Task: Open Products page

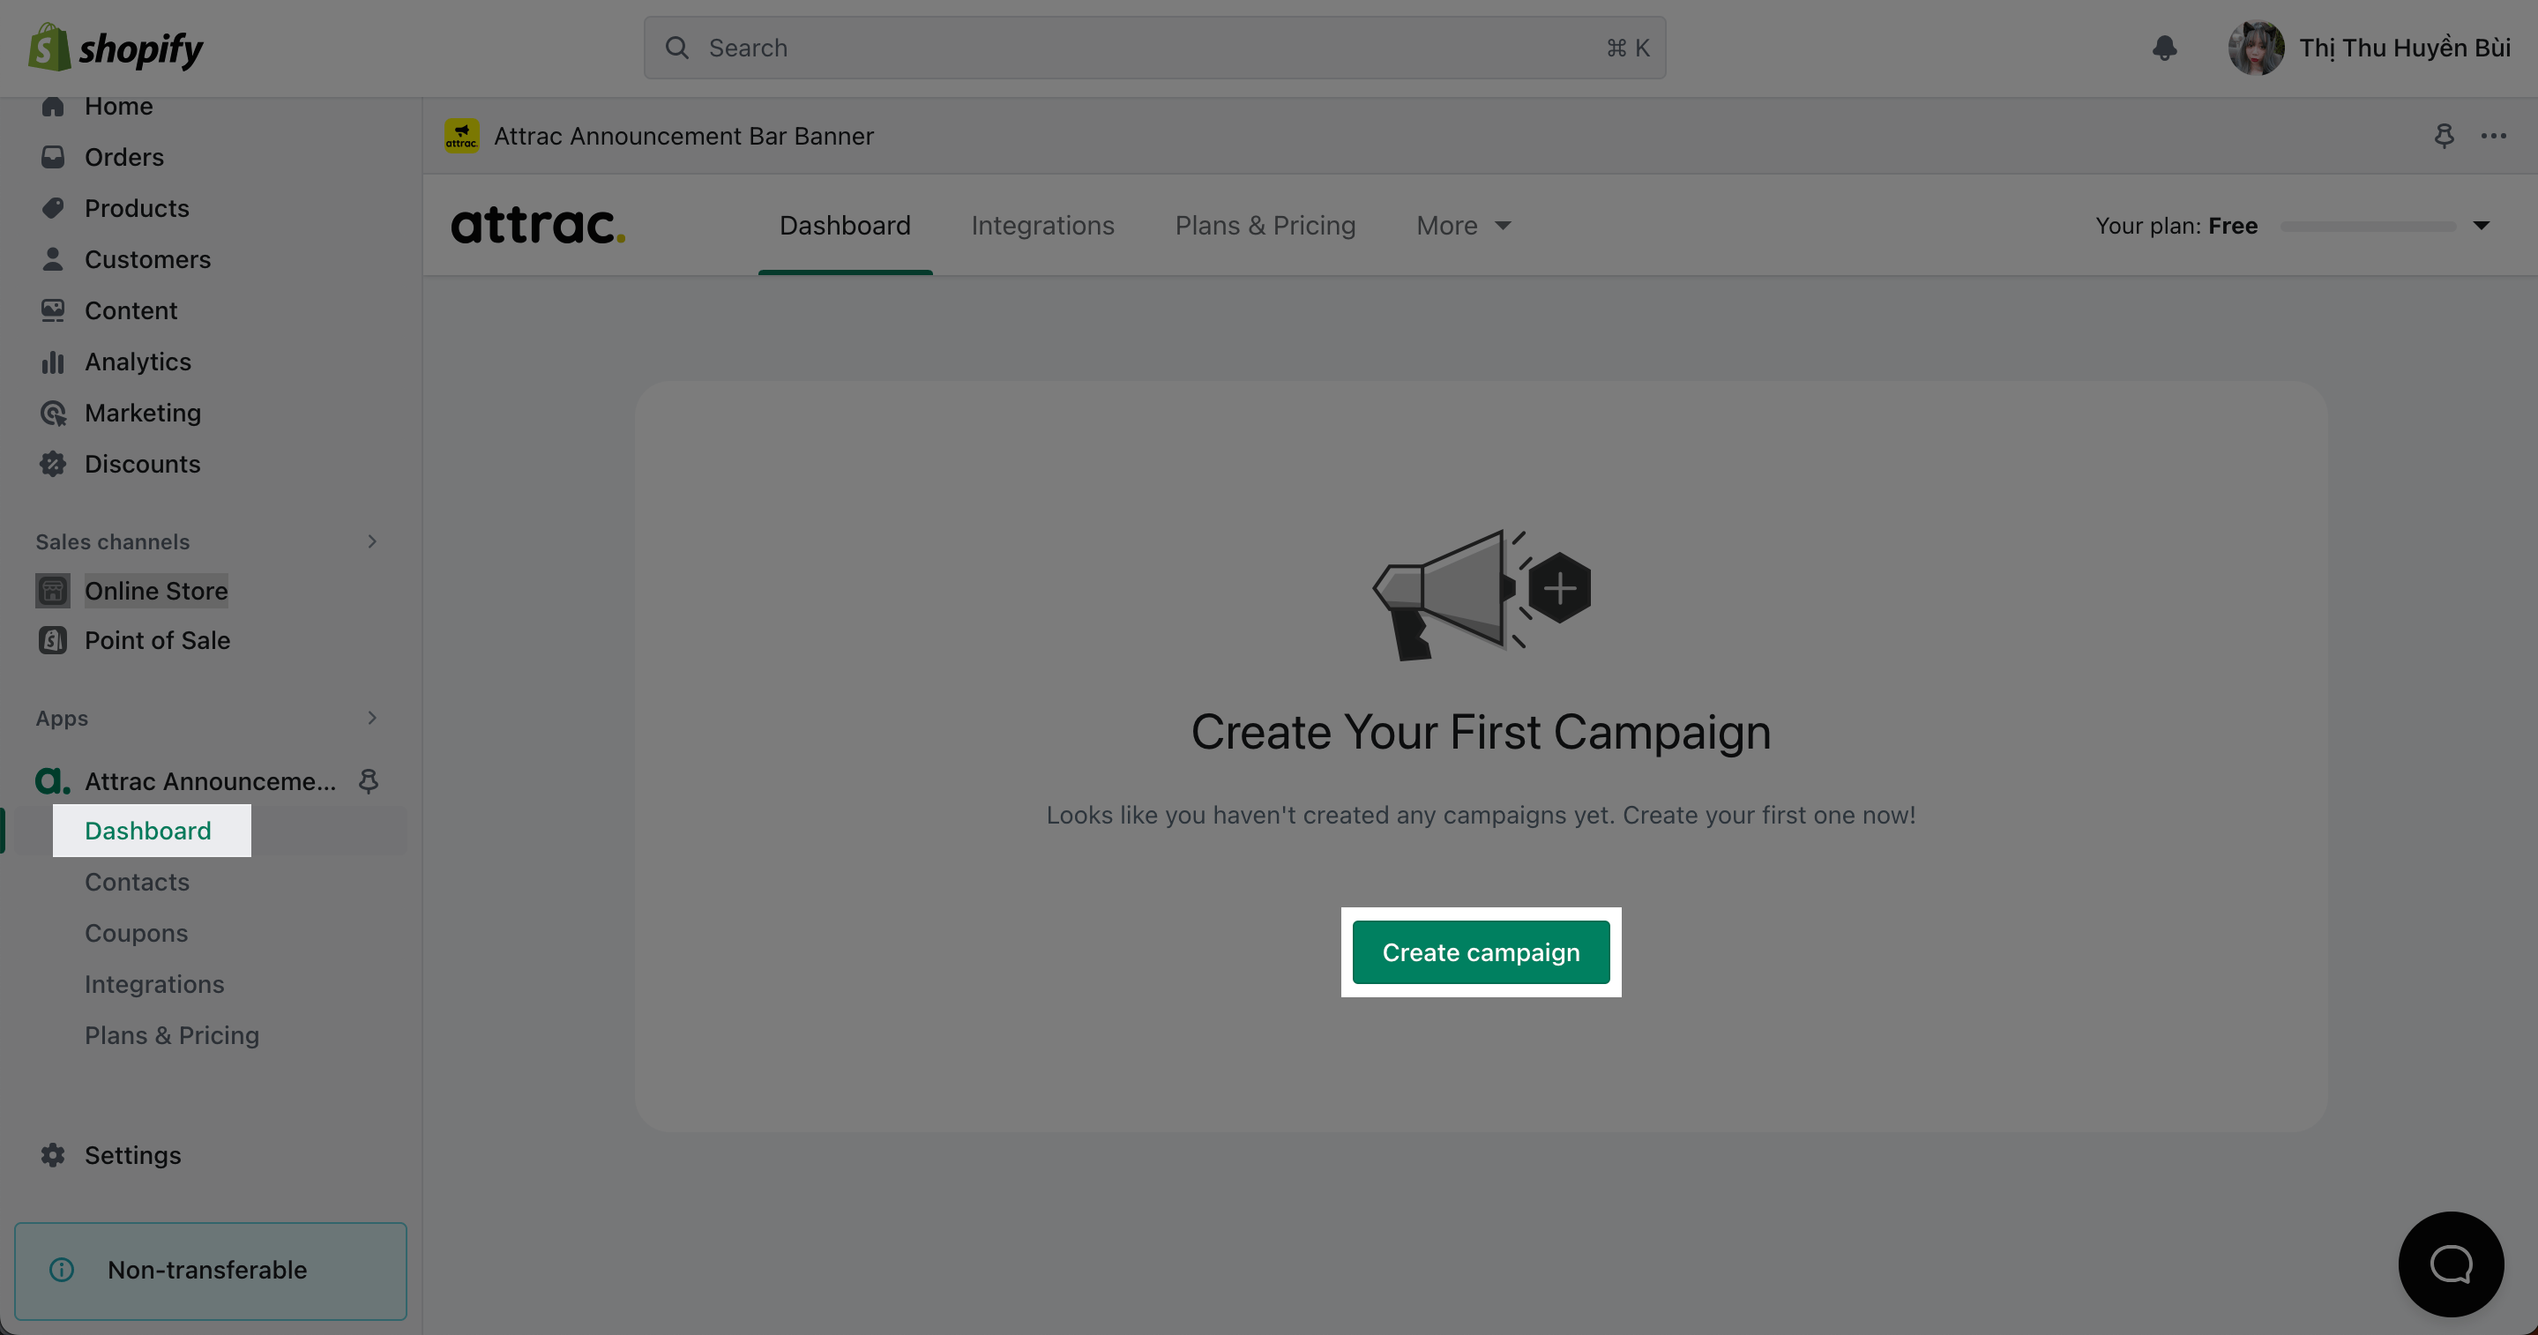Action: (x=137, y=208)
